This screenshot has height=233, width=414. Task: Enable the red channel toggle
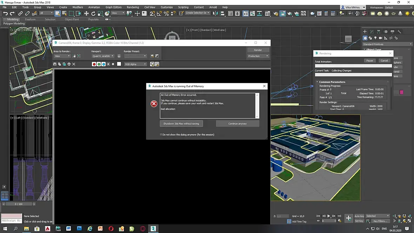pyautogui.click(x=94, y=64)
